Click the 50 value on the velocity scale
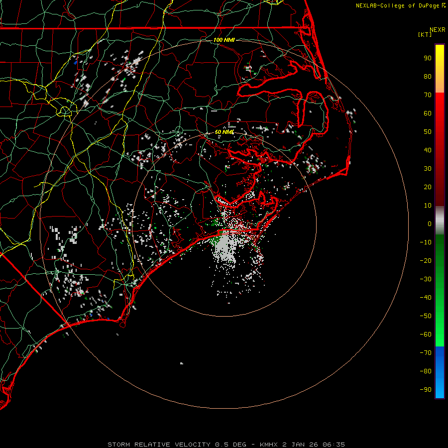The height and width of the screenshot is (448, 448). (428, 132)
